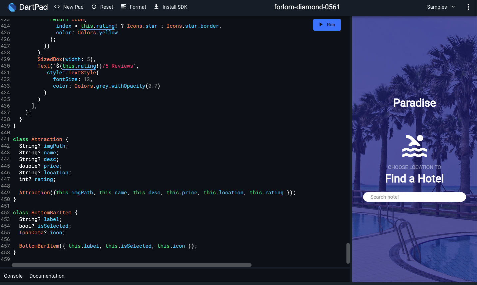Click the DartPad title text
The width and height of the screenshot is (477, 285).
[33, 7]
